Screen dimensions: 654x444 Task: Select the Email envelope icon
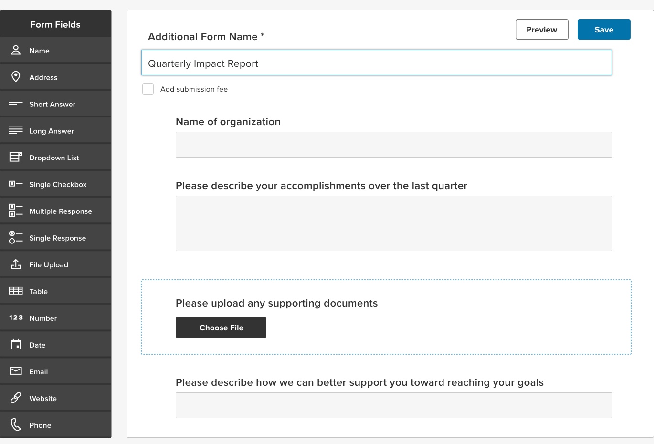point(16,371)
